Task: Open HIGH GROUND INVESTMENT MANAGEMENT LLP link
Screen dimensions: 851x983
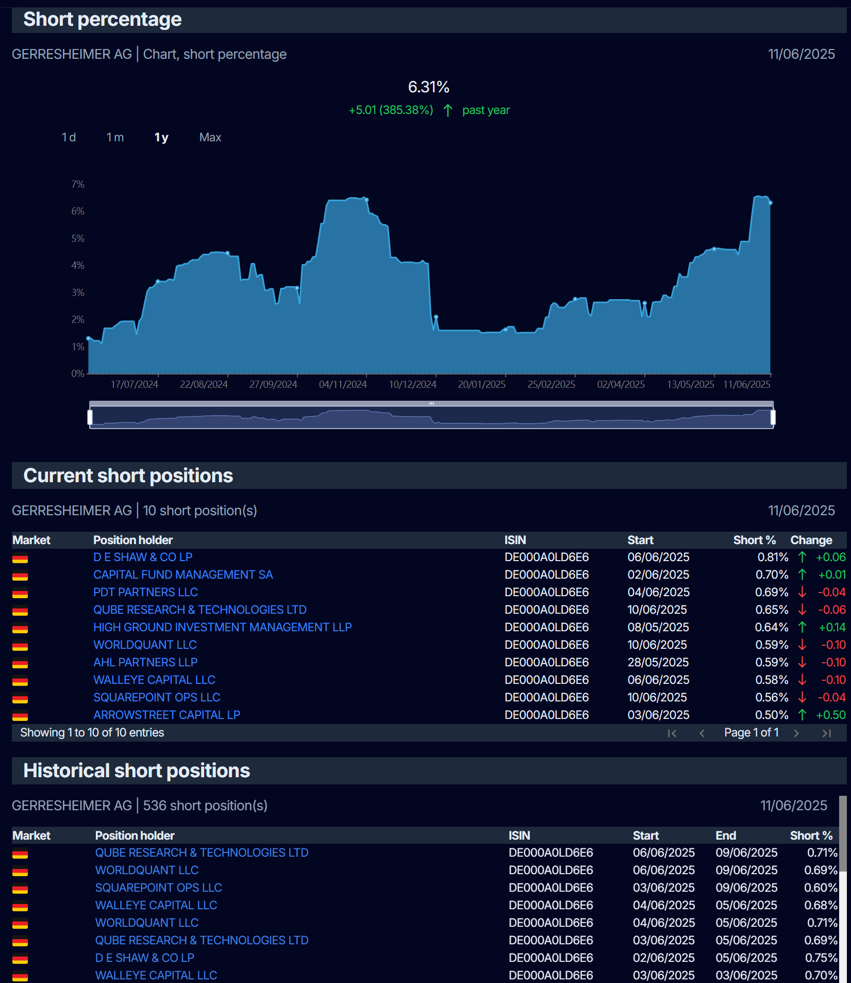Action: tap(223, 627)
